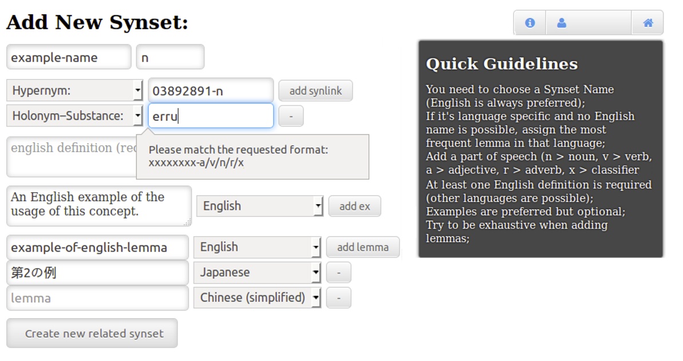Select the empty Chinese lemma field
The height and width of the screenshot is (361, 683).
(x=97, y=297)
